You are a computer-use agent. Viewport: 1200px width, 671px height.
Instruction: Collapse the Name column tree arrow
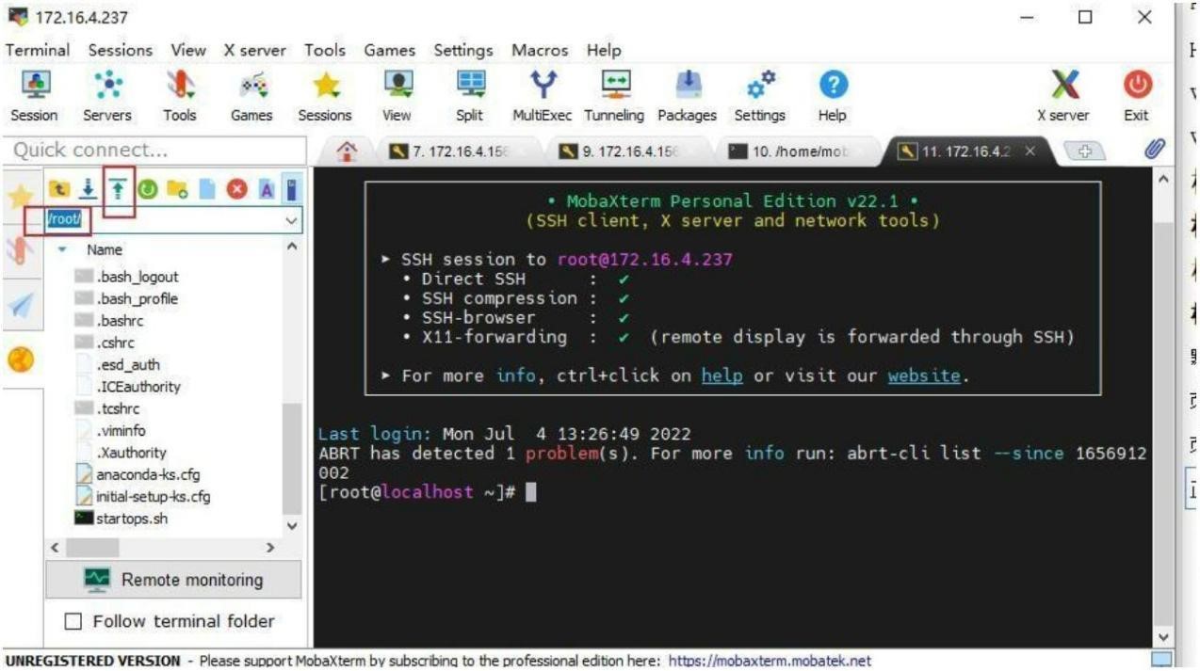point(62,250)
